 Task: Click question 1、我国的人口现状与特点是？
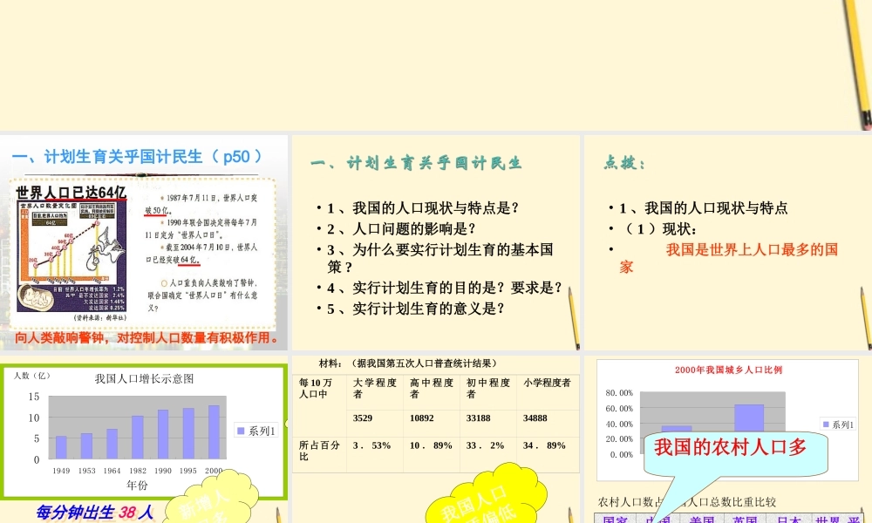click(x=423, y=208)
